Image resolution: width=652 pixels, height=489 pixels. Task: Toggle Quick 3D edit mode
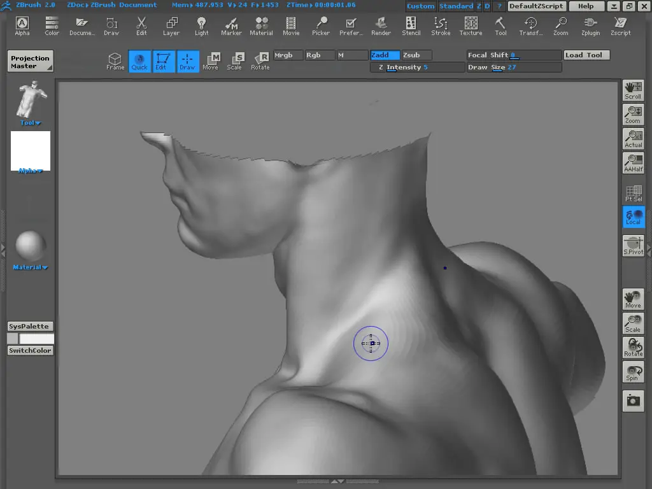[x=139, y=61]
